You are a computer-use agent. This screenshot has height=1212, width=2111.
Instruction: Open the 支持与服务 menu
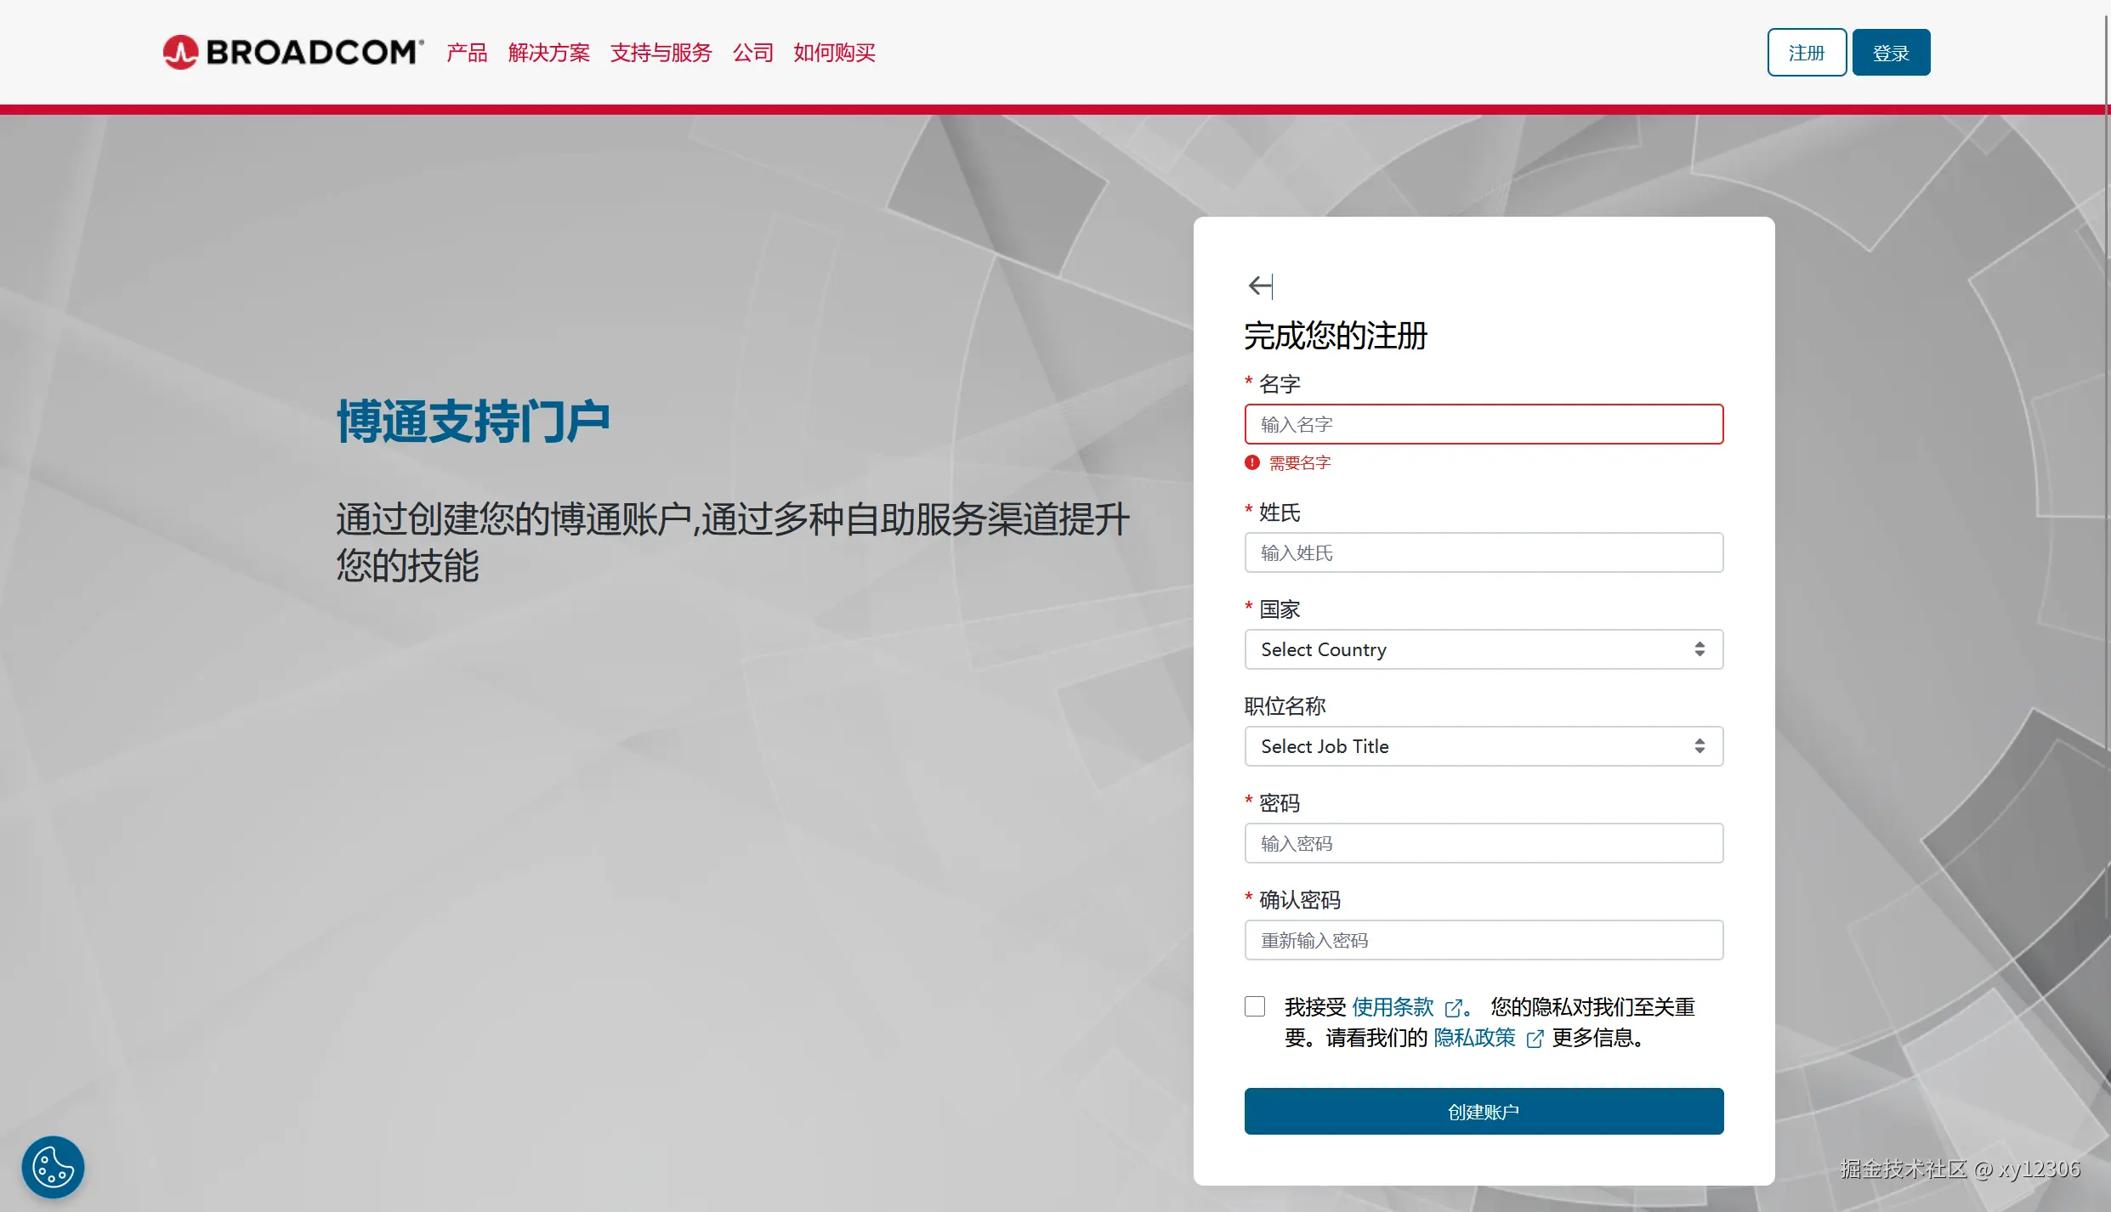(x=661, y=53)
